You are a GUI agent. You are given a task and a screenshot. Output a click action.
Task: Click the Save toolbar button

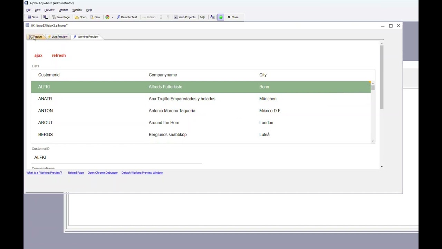33,17
